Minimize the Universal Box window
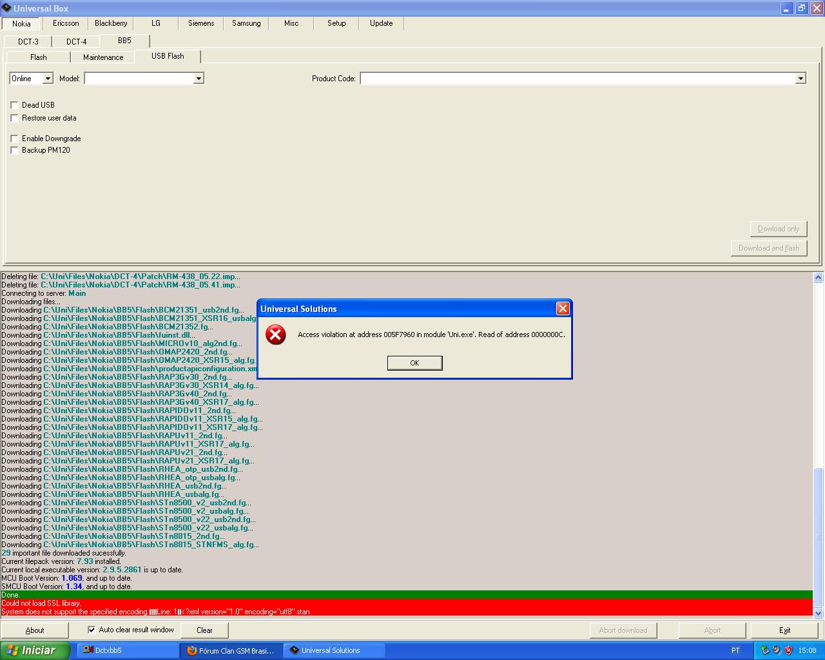Image resolution: width=825 pixels, height=660 pixels. [788, 8]
